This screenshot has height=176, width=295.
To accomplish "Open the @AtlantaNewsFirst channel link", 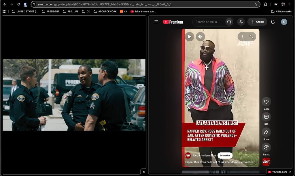I will (204, 156).
